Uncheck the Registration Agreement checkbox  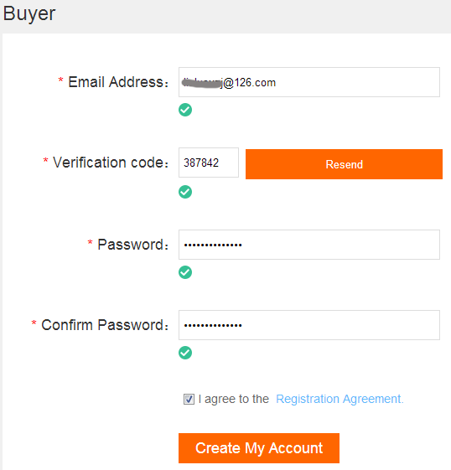pos(189,399)
